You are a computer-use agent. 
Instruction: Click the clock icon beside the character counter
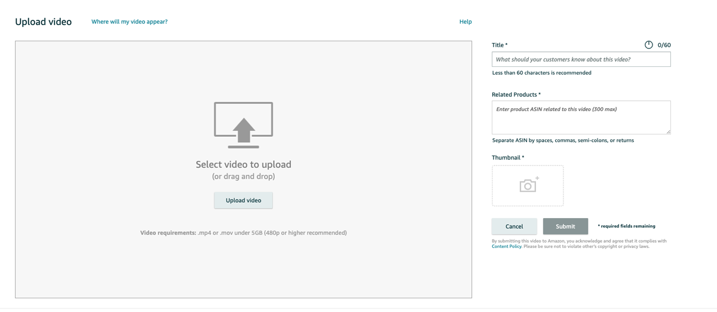648,45
